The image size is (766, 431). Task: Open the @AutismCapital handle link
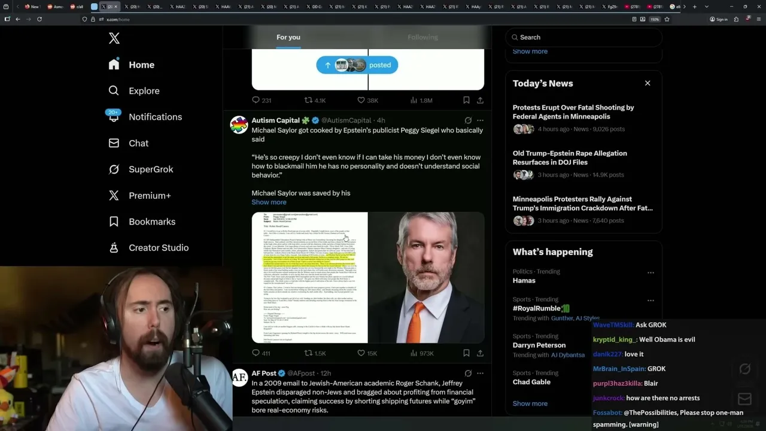346,120
